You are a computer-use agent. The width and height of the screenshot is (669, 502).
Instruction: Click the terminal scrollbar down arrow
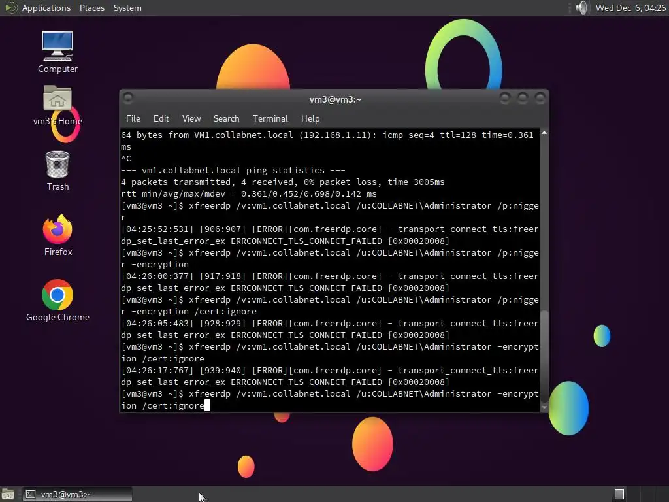point(544,407)
